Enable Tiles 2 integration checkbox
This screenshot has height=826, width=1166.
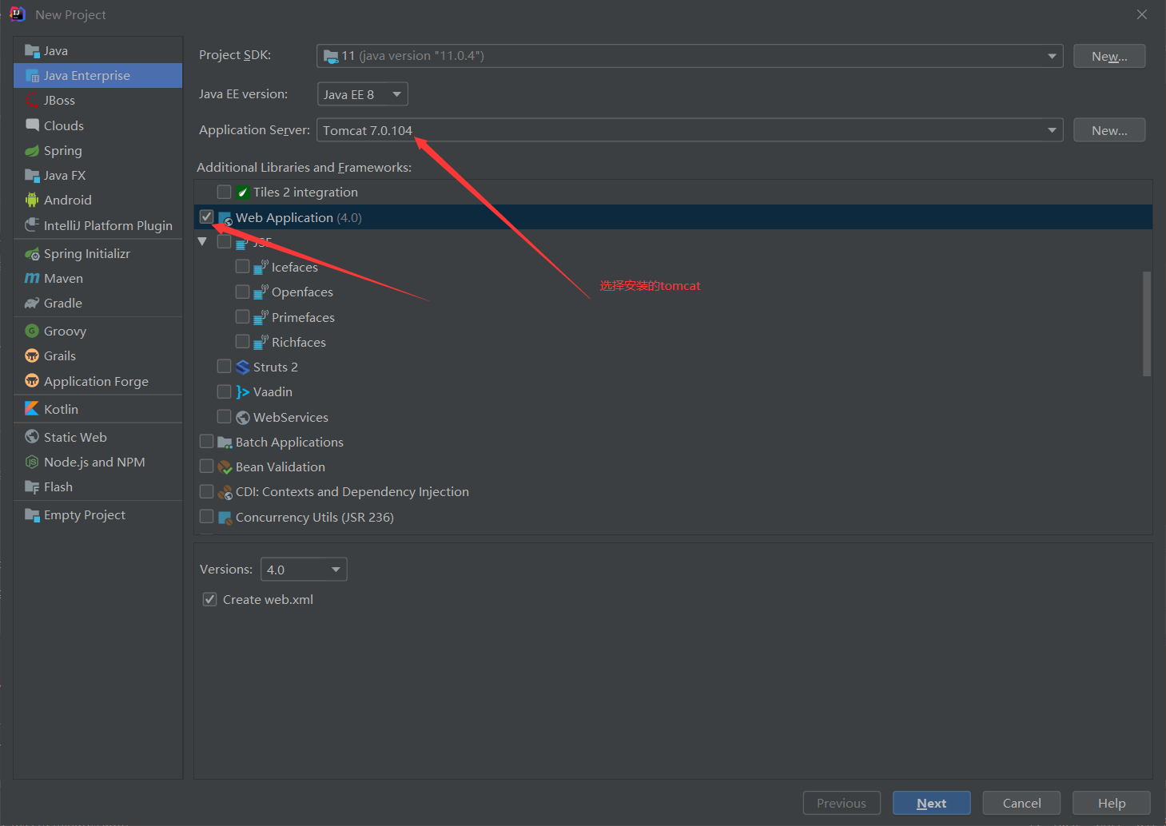click(x=224, y=192)
